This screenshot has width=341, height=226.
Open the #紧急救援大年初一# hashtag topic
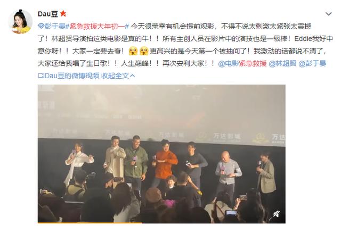[x=97, y=26]
